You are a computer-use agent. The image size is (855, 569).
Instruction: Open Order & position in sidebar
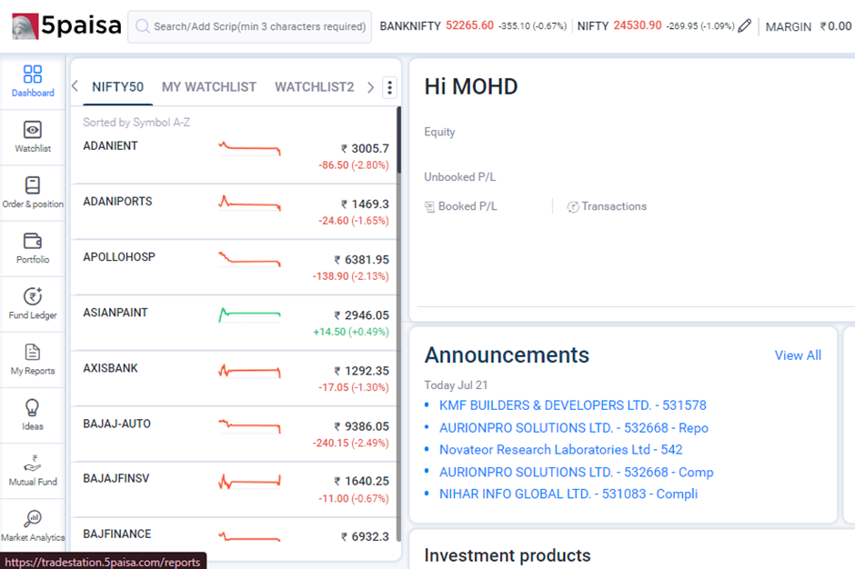tap(33, 193)
